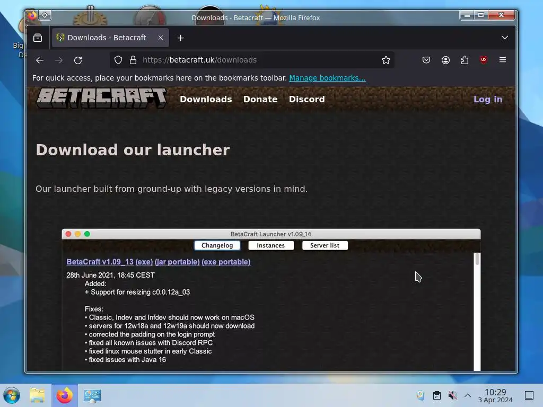
Task: Click the (exe portable) link
Action: pos(226,262)
